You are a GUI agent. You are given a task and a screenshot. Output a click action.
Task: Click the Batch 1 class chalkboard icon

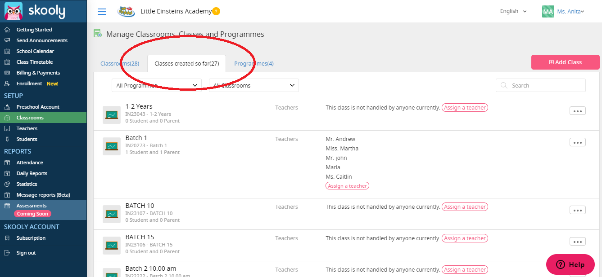(x=111, y=146)
